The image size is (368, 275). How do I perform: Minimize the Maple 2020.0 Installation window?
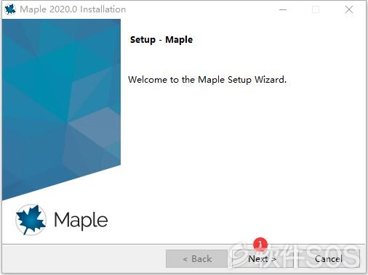[x=283, y=9]
